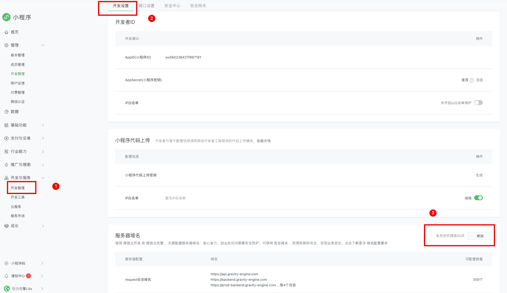The width and height of the screenshot is (507, 293).
Task: Click the AppID value wx560238427f887181
Action: (183, 57)
